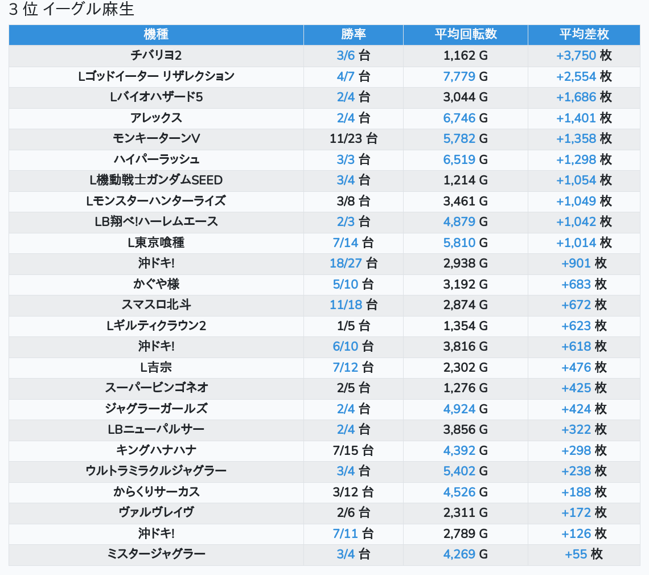649x575 pixels.
Task: Click the +1,358 枚 value
Action: click(x=584, y=139)
